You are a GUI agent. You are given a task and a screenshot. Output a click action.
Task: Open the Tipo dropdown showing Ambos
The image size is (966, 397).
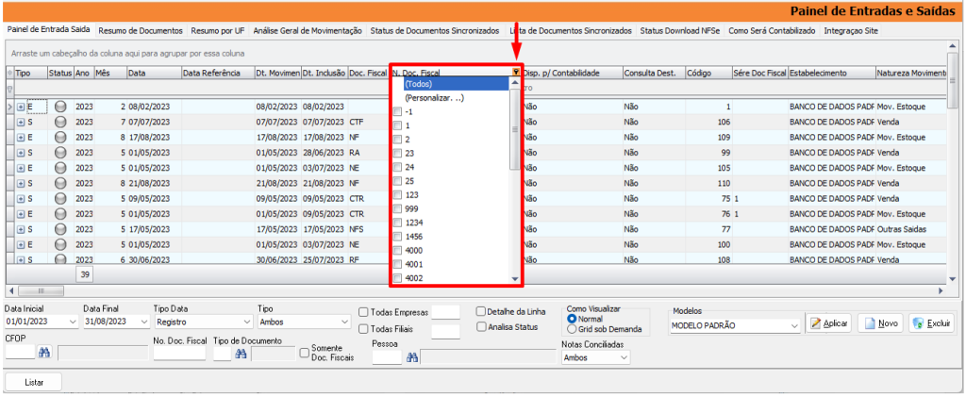pos(344,322)
